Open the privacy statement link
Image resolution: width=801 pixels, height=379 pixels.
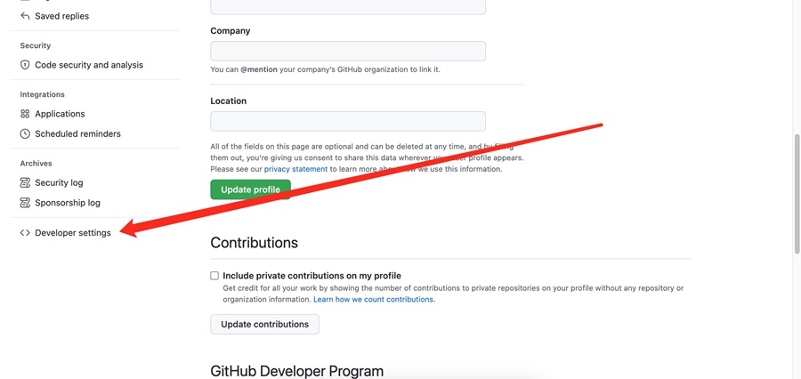295,169
